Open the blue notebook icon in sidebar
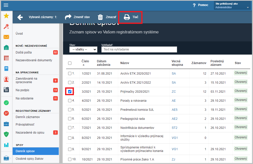 [6, 69]
